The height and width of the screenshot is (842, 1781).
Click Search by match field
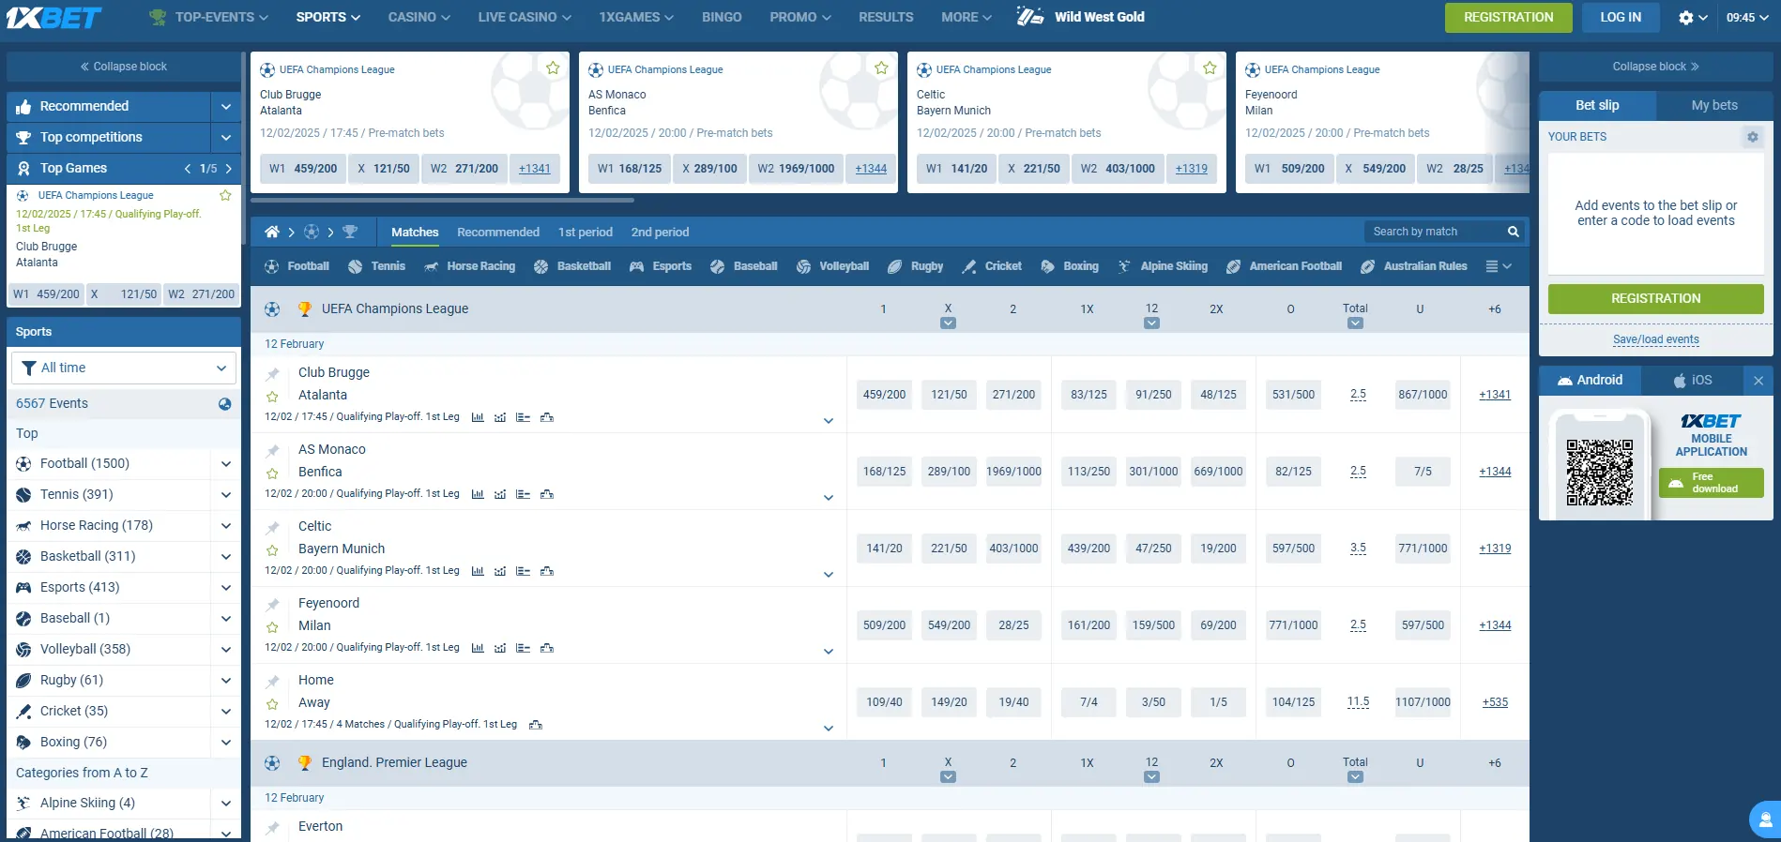click(x=1436, y=232)
